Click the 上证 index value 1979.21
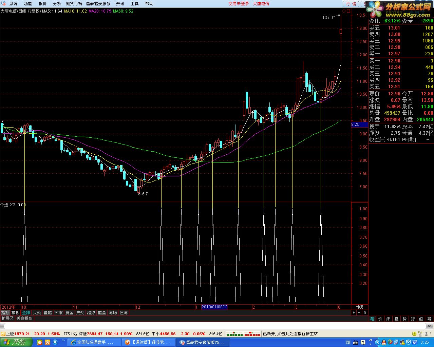434x347 pixels. click(x=22, y=334)
